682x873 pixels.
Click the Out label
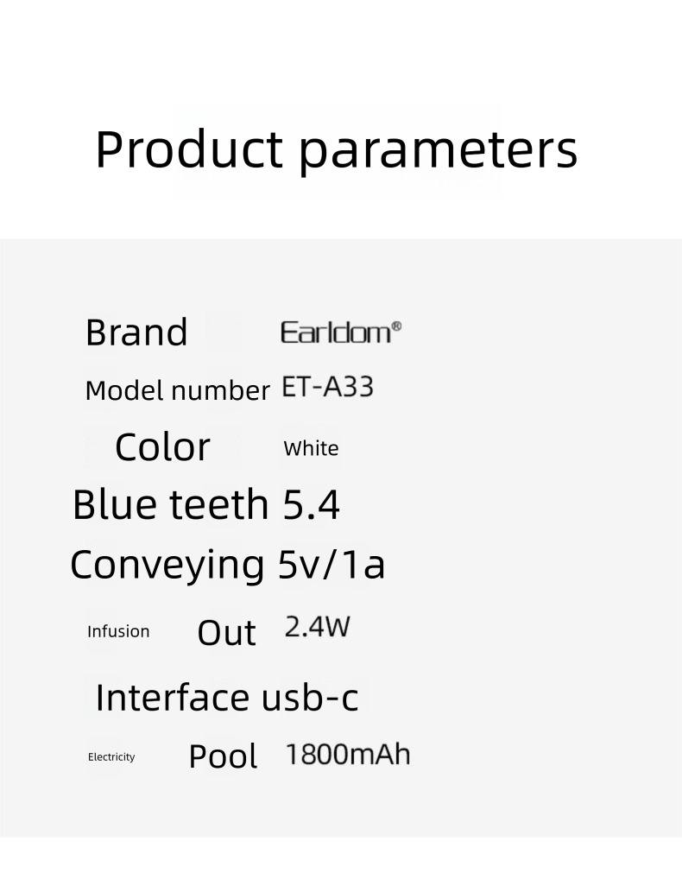(227, 633)
